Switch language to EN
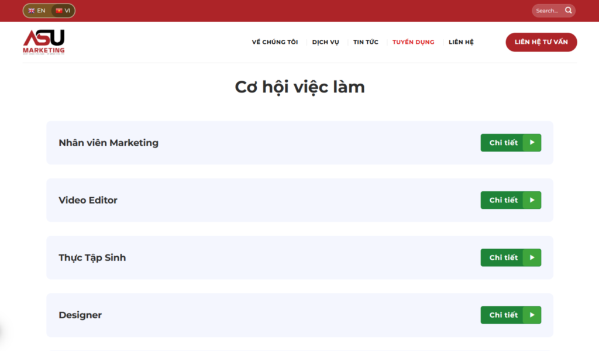Screen dimensions: 599x351 (x=37, y=11)
